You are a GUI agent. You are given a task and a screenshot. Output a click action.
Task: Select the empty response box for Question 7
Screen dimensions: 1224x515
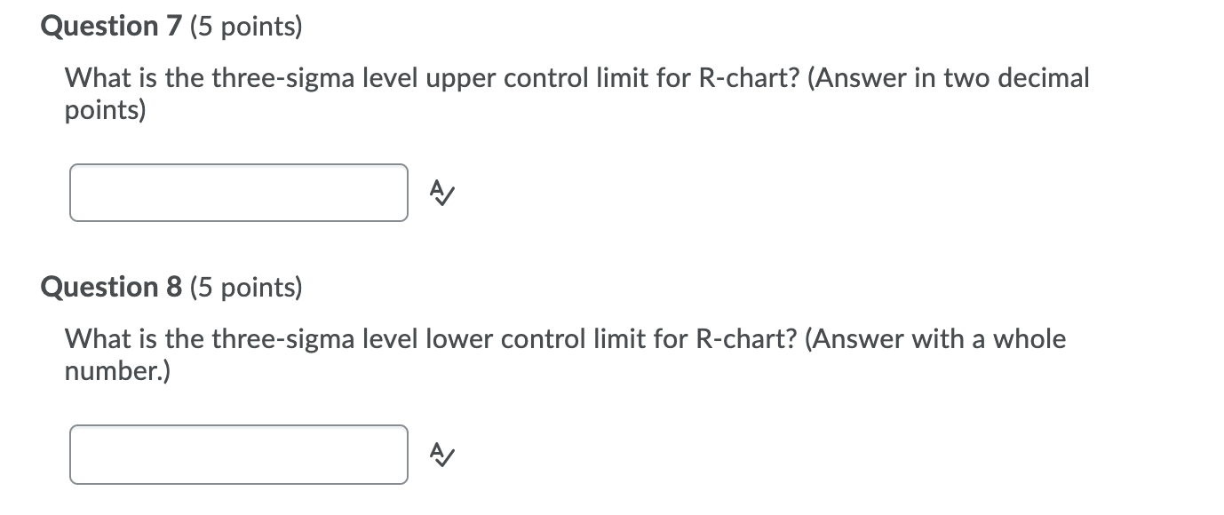point(238,192)
